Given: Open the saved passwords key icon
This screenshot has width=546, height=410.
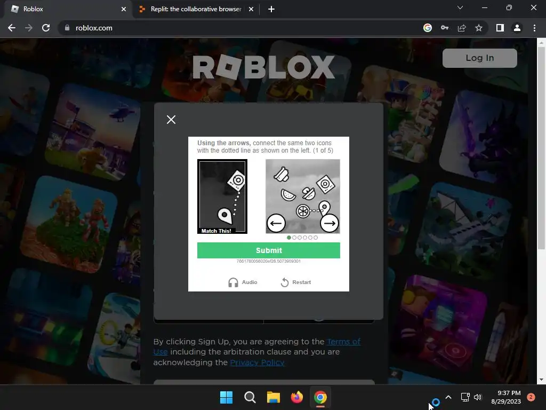Looking at the screenshot, I should (445, 28).
